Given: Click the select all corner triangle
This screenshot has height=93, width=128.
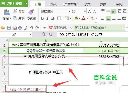Looking at the screenshot, I should point(6,40).
